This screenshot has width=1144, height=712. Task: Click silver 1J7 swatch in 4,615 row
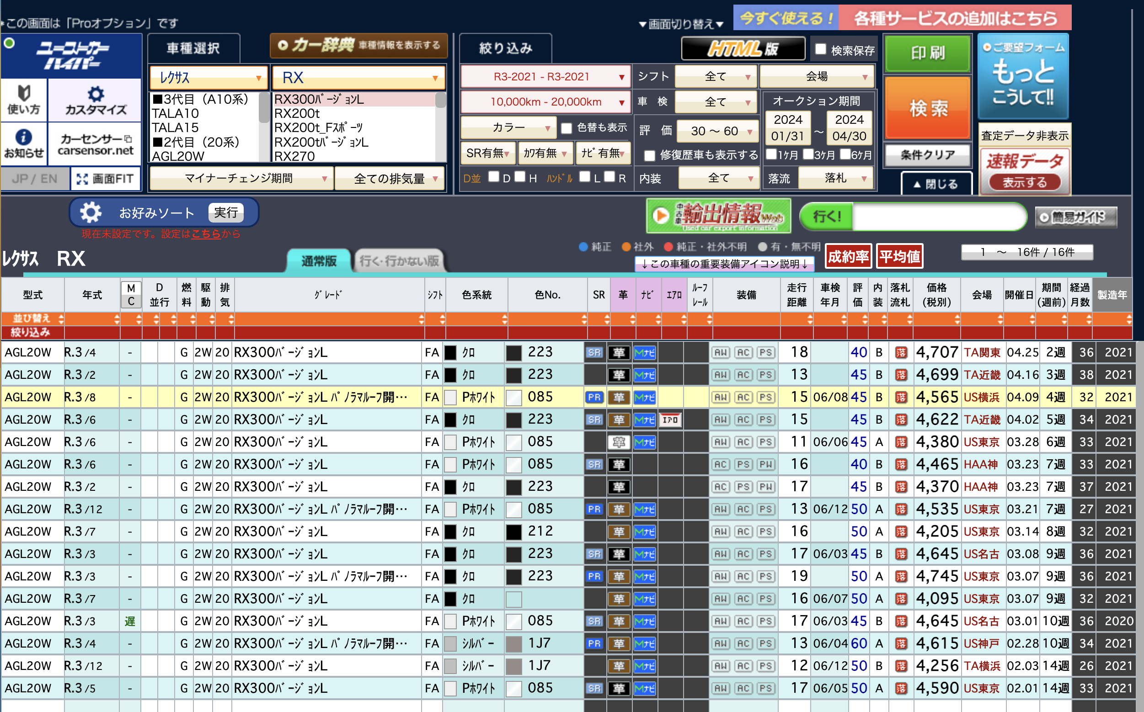(x=513, y=644)
